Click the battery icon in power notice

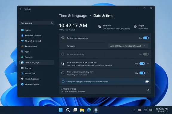(x=147, y=82)
